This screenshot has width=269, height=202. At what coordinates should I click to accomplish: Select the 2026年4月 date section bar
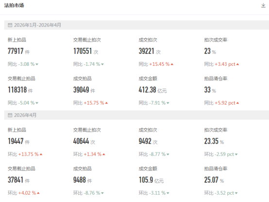136,115
